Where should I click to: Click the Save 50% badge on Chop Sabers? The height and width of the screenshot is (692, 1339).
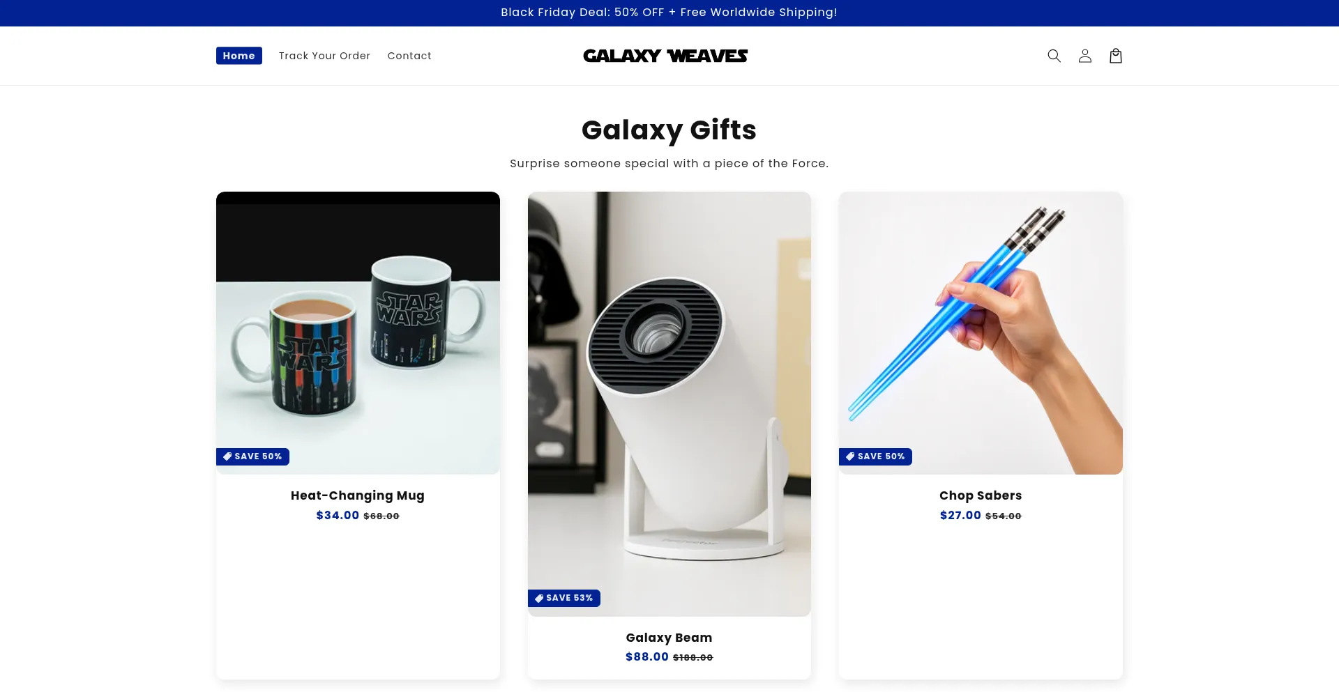pos(875,456)
